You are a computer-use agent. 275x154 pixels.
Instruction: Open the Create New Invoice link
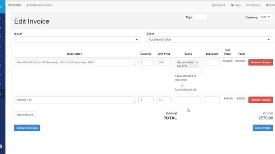point(40,5)
